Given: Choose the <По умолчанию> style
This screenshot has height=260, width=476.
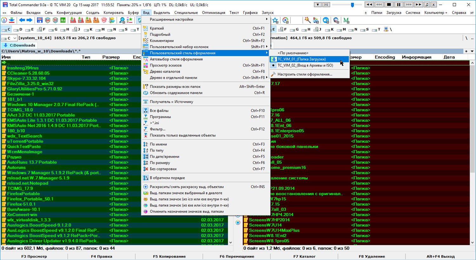Looking at the screenshot, I should point(309,53).
